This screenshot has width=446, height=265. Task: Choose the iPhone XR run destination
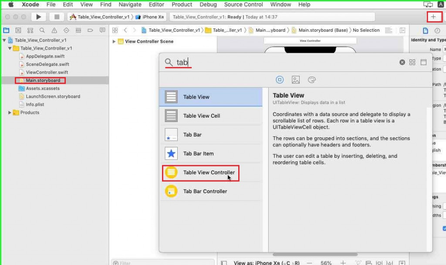(150, 17)
